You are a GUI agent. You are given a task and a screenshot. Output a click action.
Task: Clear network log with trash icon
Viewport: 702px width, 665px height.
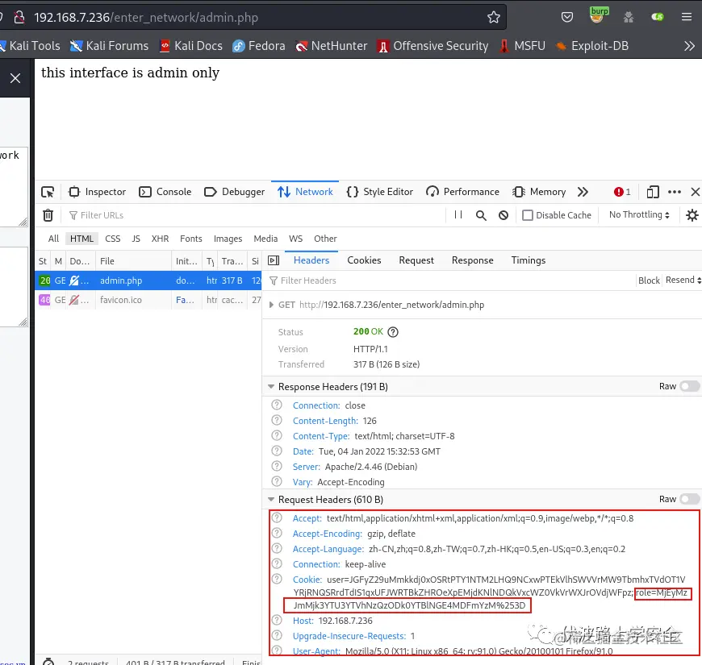click(x=48, y=215)
